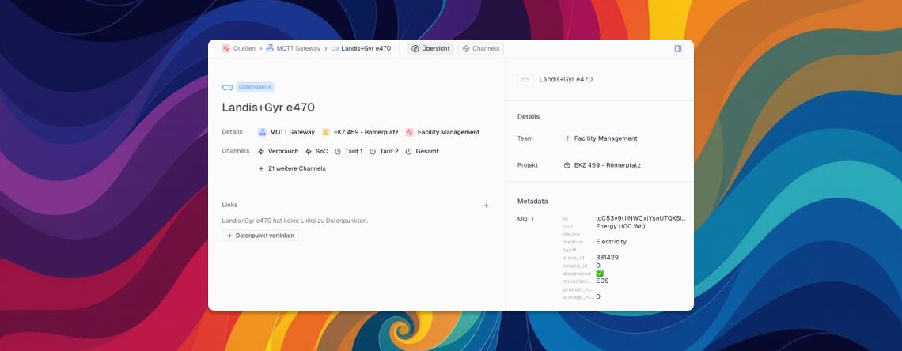Click the green discovered checkmark

pyautogui.click(x=600, y=274)
